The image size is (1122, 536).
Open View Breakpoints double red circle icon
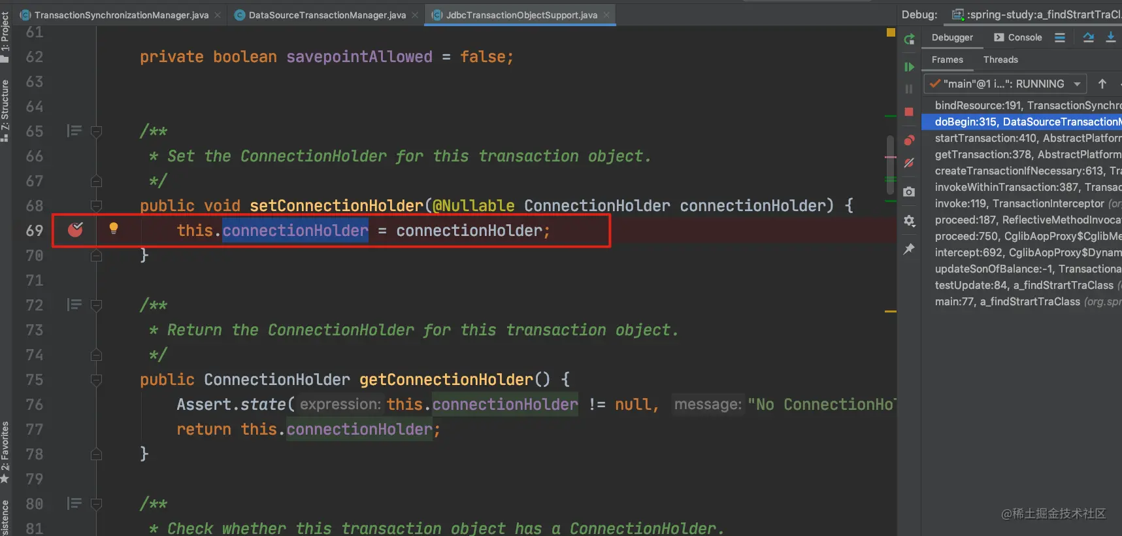pos(909,140)
